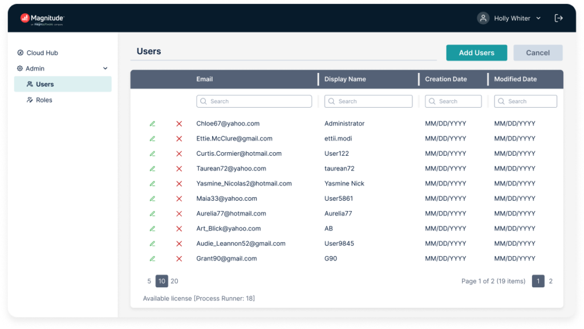The height and width of the screenshot is (329, 584).
Task: Show 20 items per page
Action: 174,281
